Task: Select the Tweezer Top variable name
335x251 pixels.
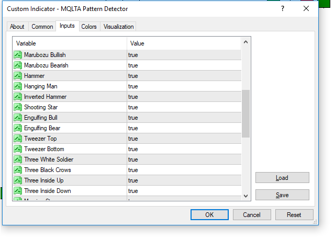Action: point(40,139)
